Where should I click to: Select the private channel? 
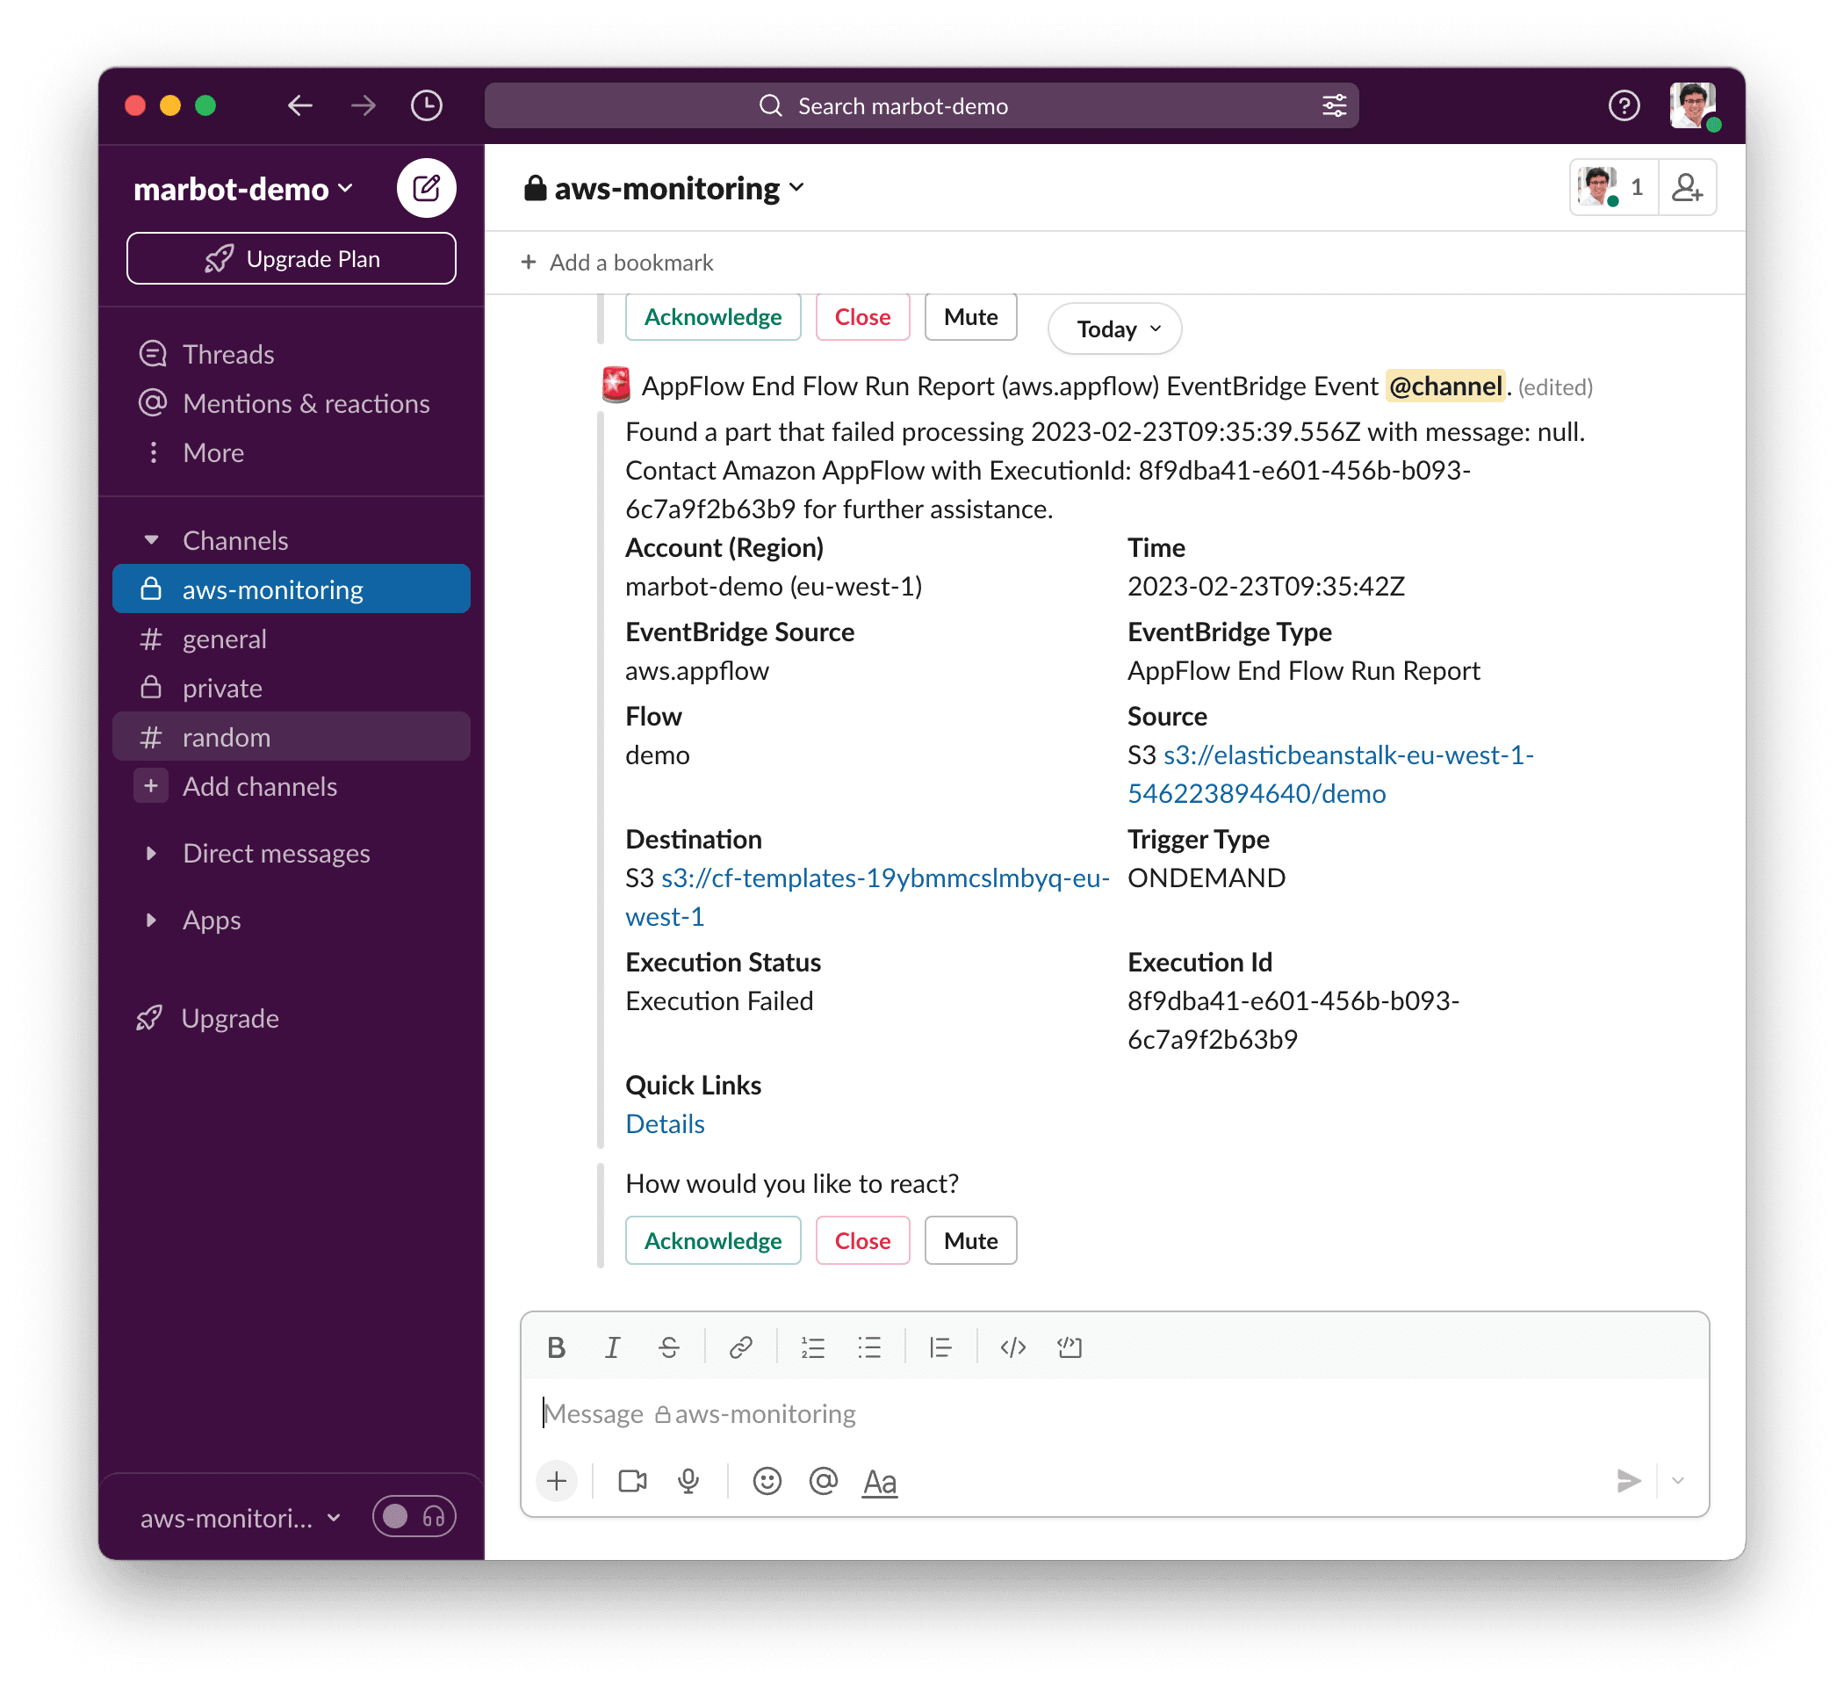291,688
